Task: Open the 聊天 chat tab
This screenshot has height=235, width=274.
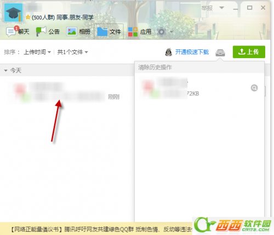Action: (x=18, y=32)
